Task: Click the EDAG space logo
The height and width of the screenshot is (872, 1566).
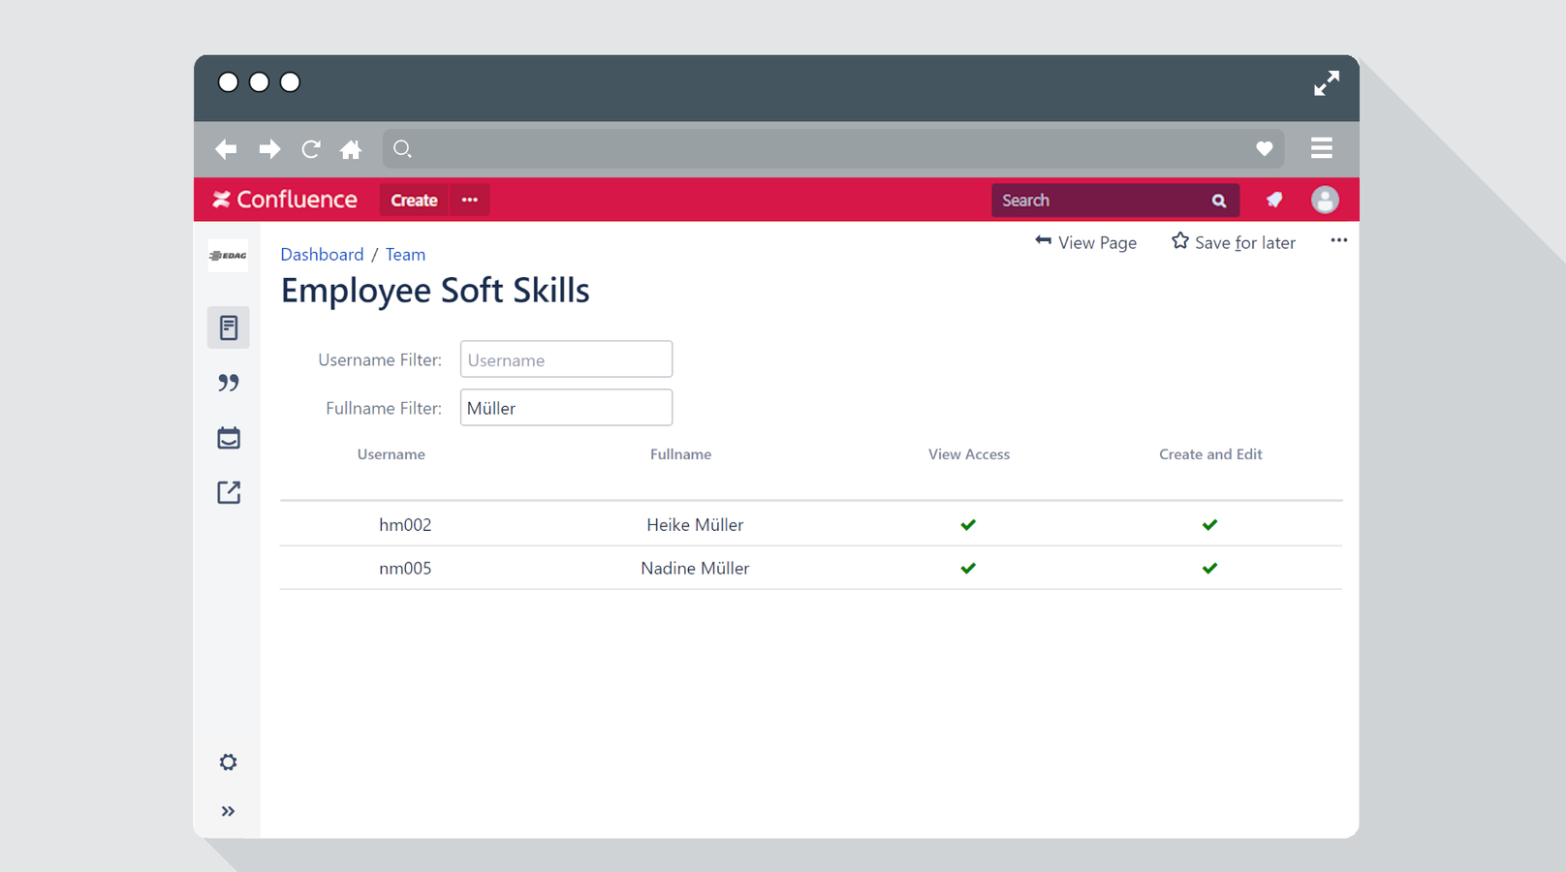Action: coord(228,256)
